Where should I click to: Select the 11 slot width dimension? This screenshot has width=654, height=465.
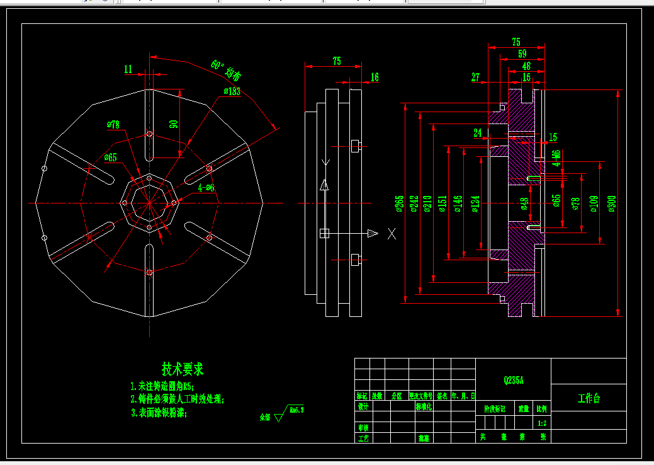128,69
